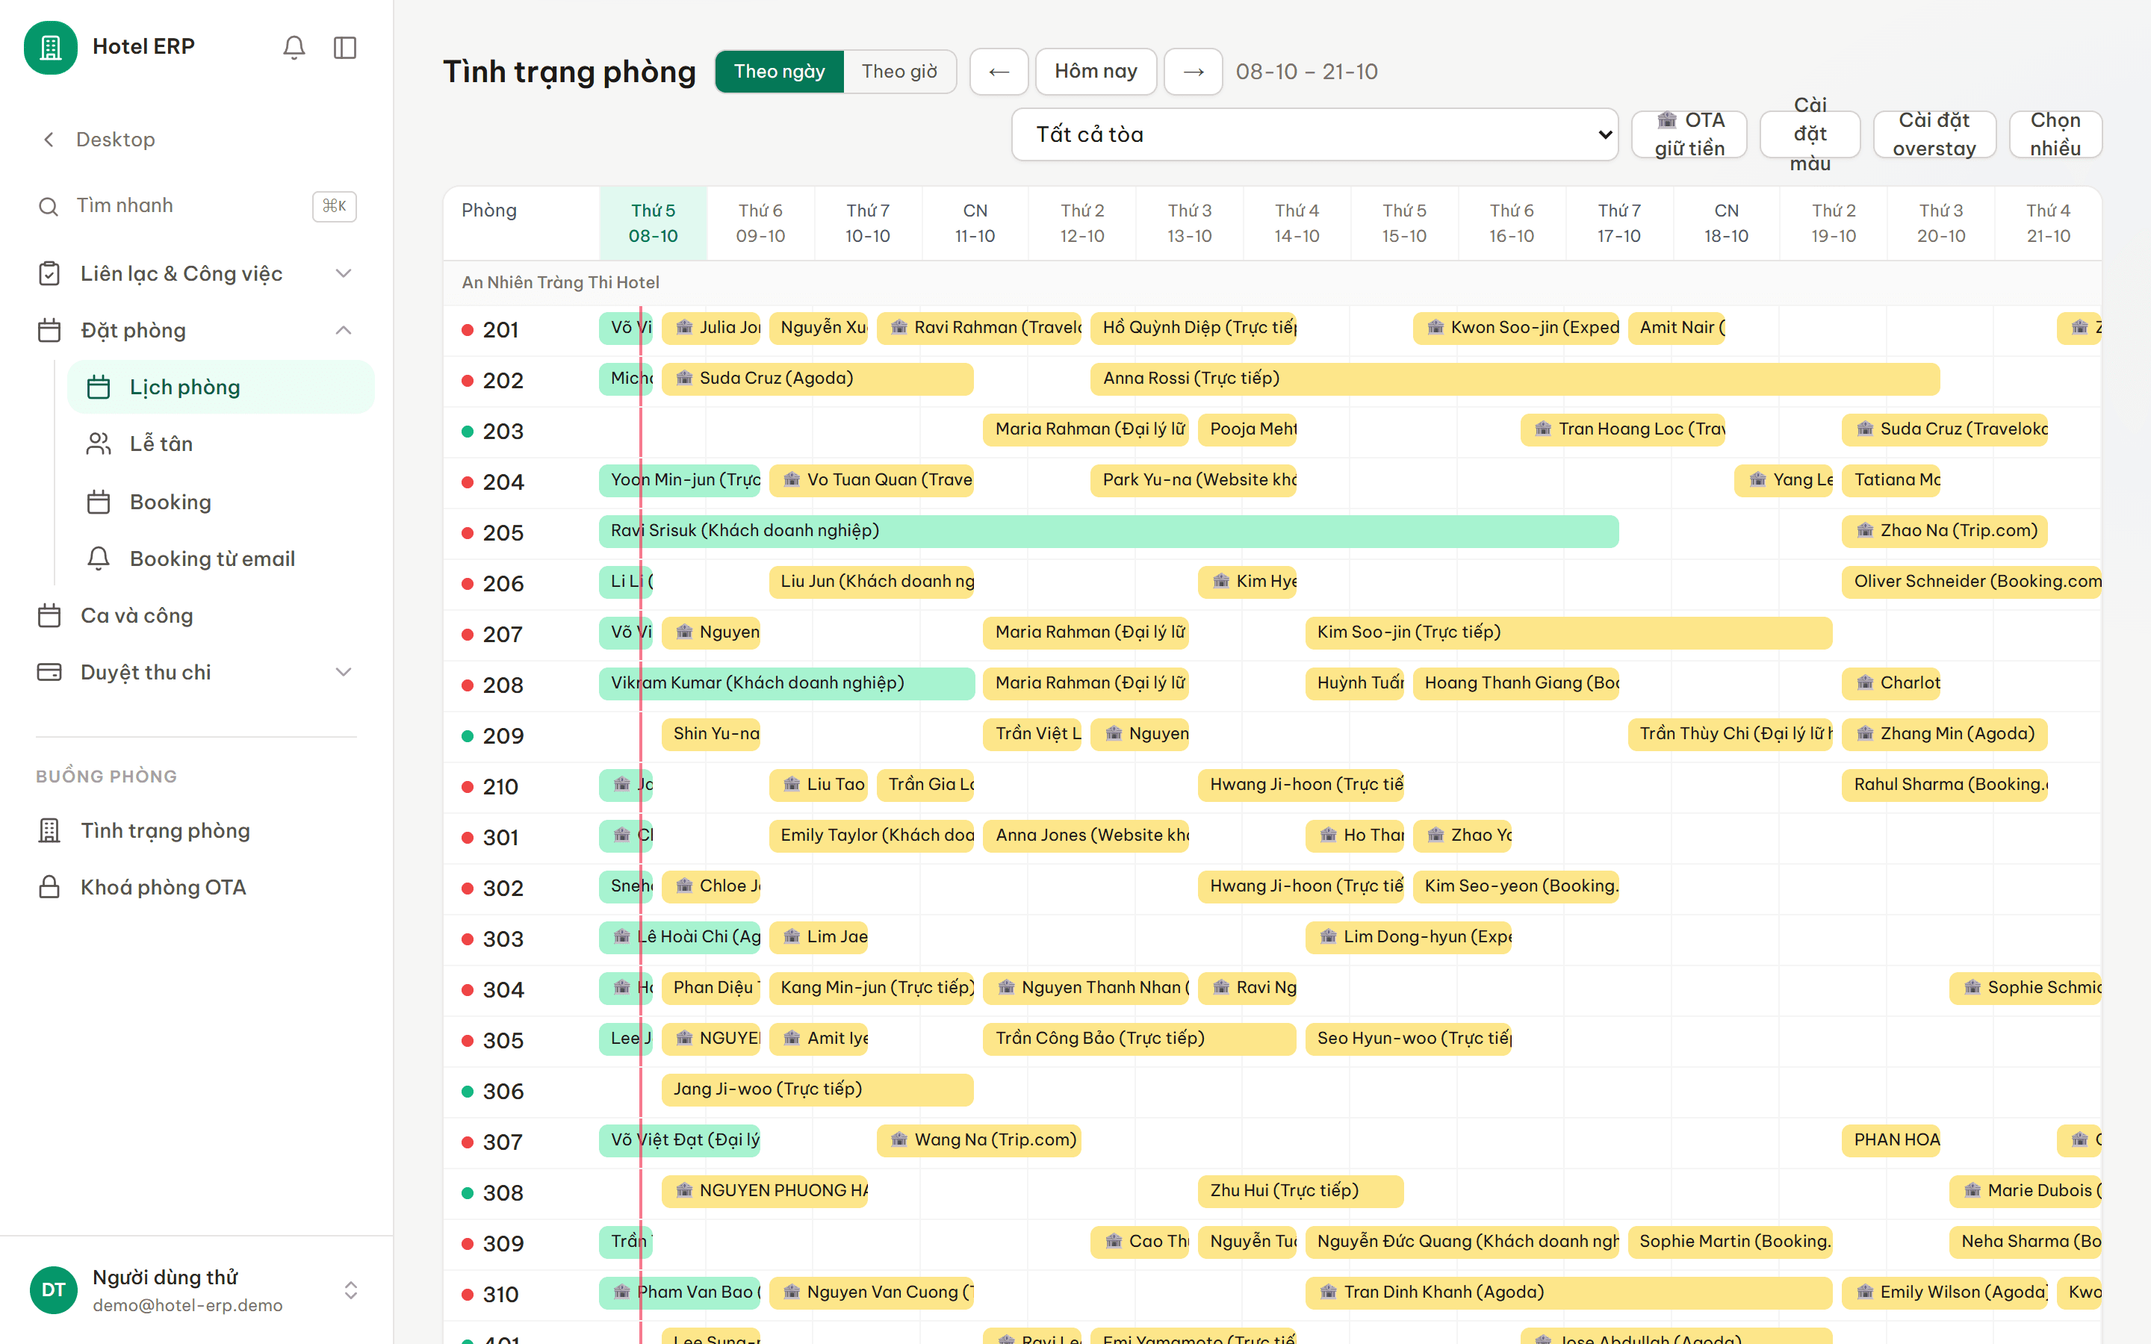Select Theo ngày view mode

click(780, 71)
